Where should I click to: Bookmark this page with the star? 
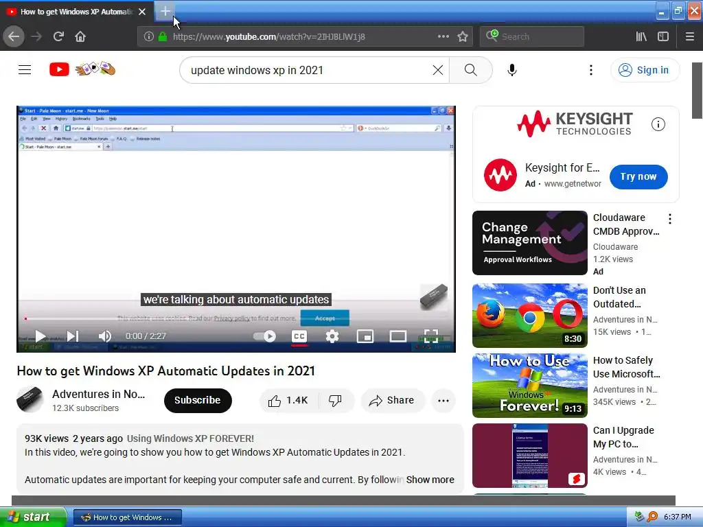(x=463, y=36)
